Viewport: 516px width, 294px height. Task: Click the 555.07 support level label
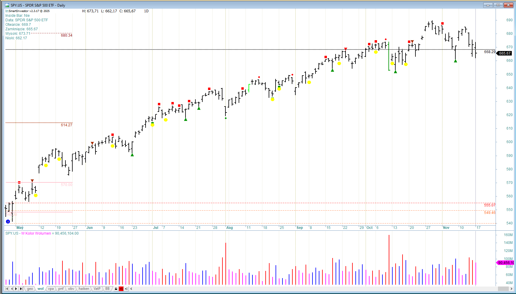490,205
